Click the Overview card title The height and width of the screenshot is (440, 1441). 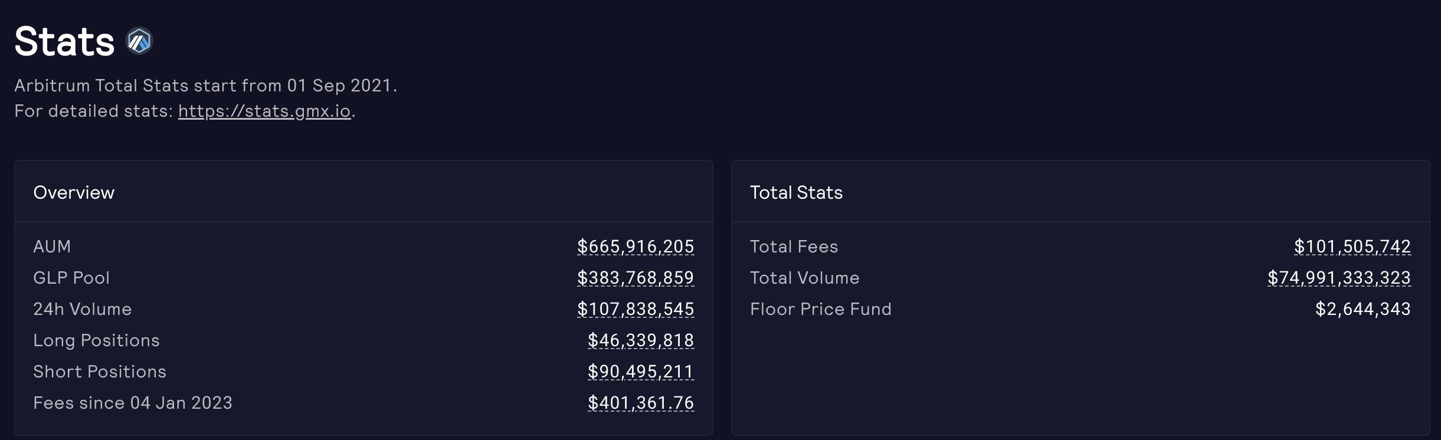74,192
